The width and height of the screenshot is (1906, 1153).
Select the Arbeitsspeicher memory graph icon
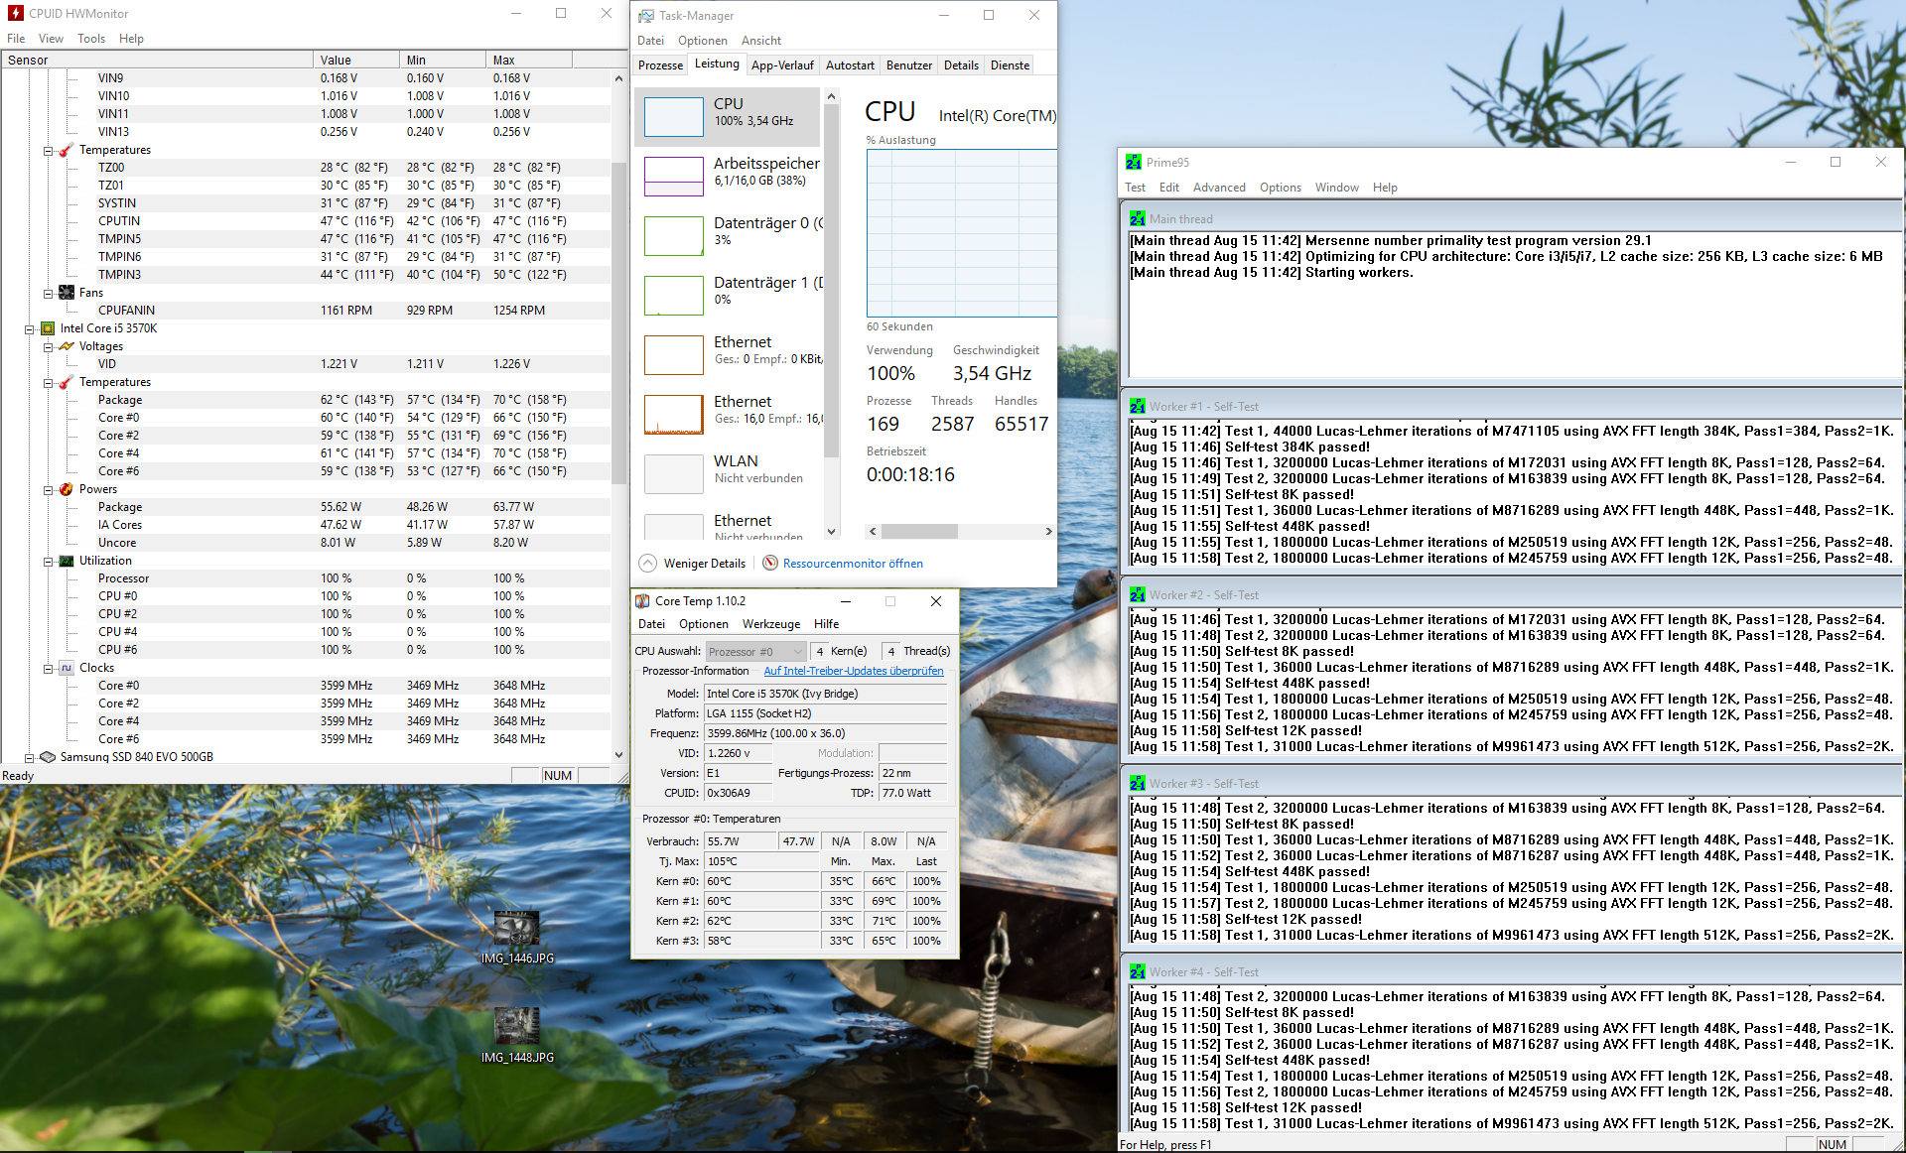point(673,176)
